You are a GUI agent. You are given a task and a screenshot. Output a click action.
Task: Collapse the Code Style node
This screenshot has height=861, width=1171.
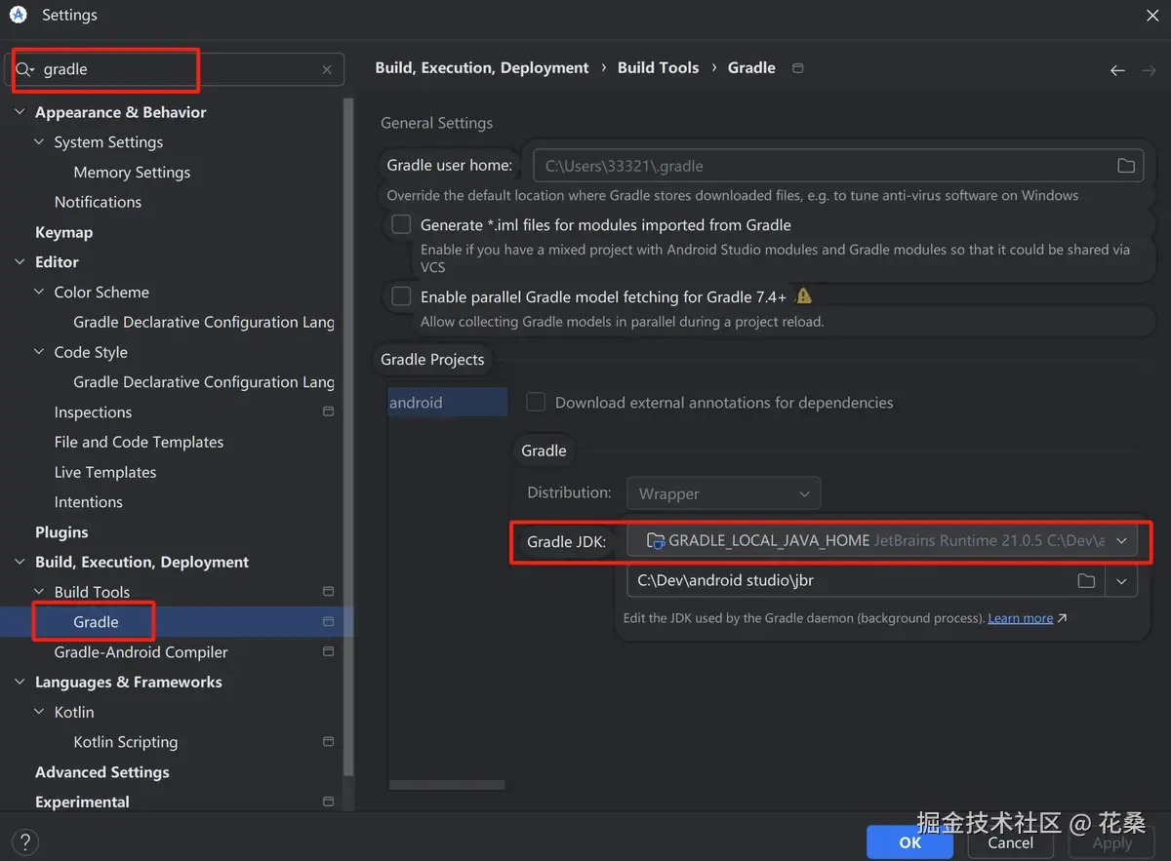tap(39, 352)
